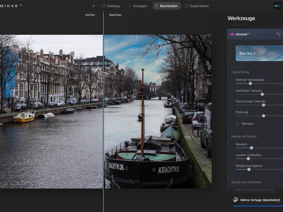Viewport: 283px width, 212px height.
Task: Click the Meine Vorlage (bearbeitet) label
Action: tap(260, 200)
